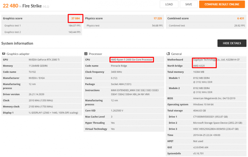Click CPU code name Pinnacle Ridge
This screenshot has height=157, width=248.
pos(119,66)
